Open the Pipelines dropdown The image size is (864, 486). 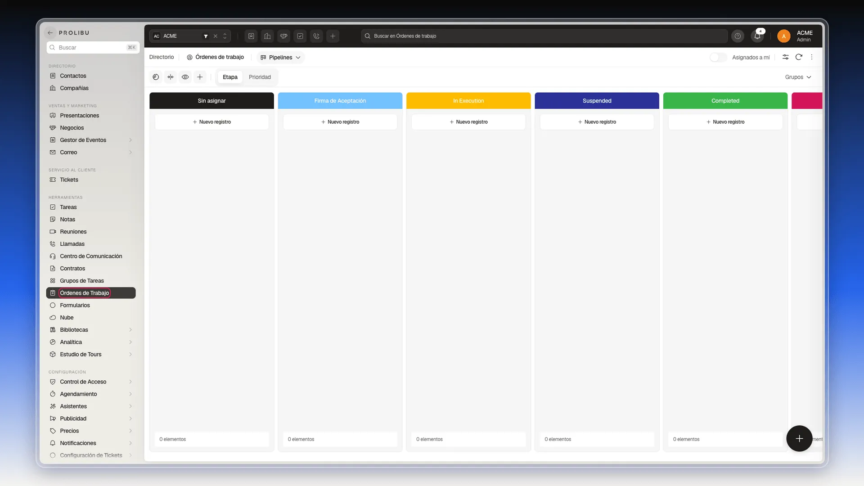(281, 57)
